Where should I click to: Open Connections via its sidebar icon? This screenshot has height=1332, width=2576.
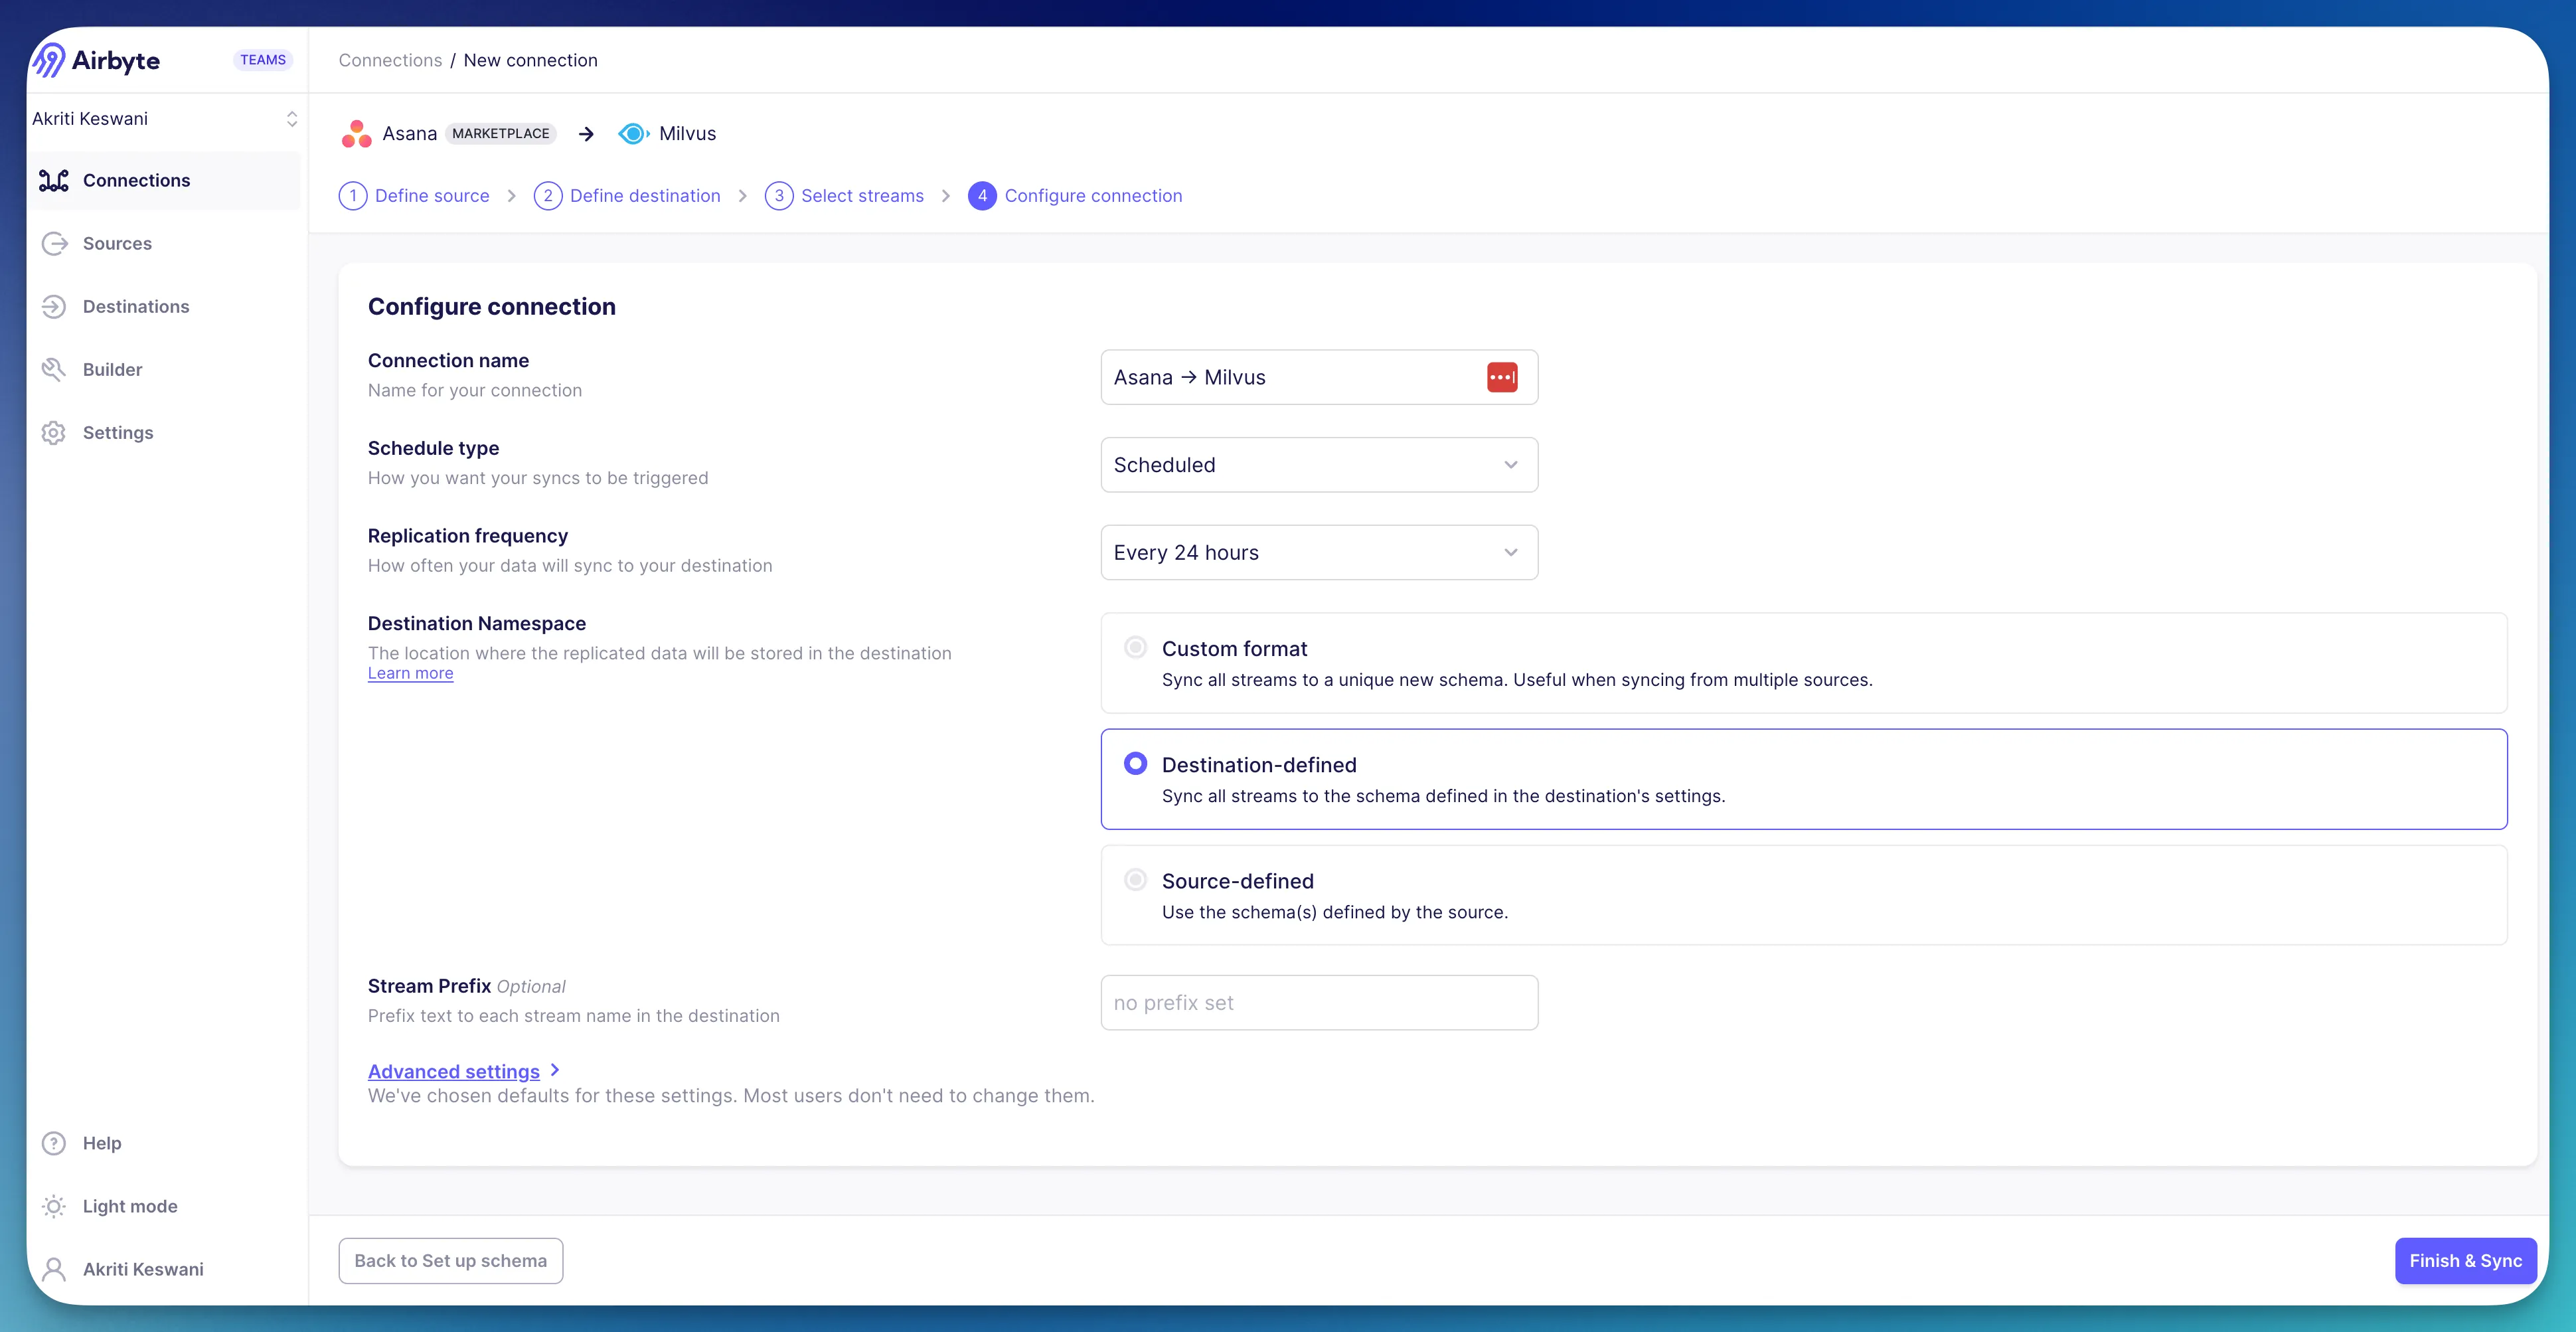coord(54,180)
